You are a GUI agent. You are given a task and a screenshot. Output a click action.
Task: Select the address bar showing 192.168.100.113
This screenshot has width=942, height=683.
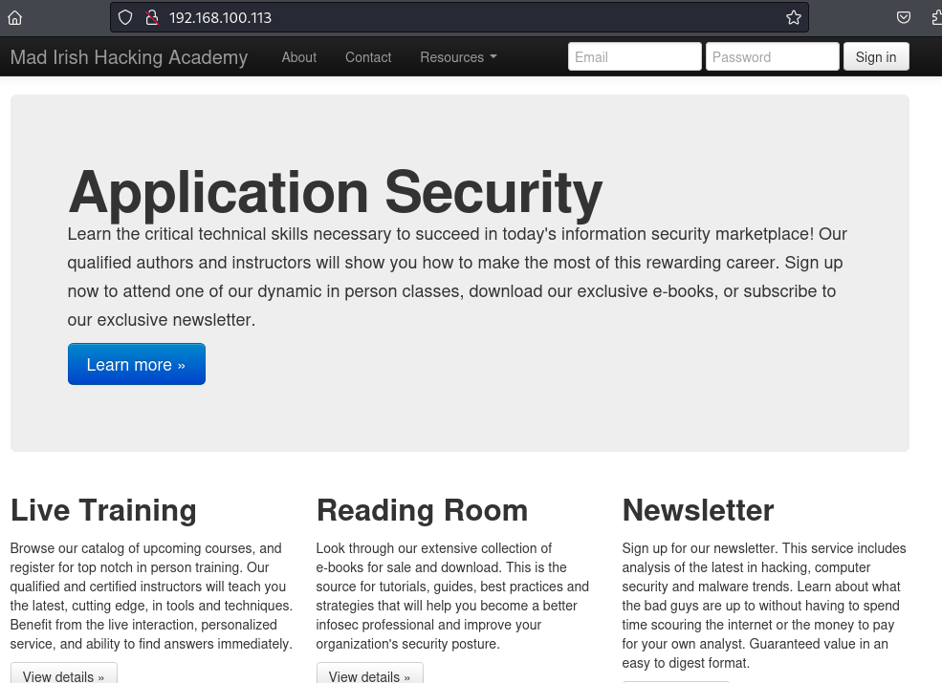tap(459, 17)
